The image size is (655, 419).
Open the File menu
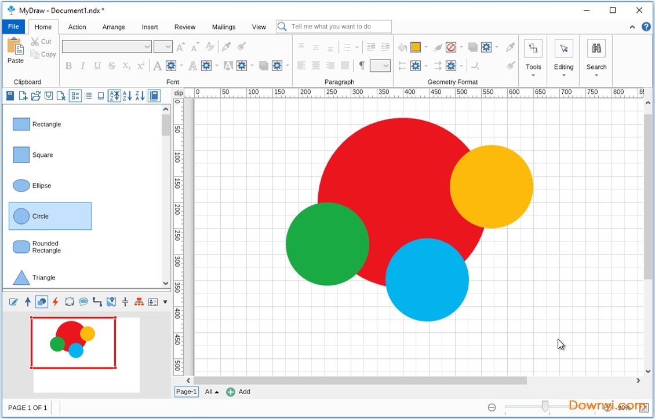pos(13,27)
